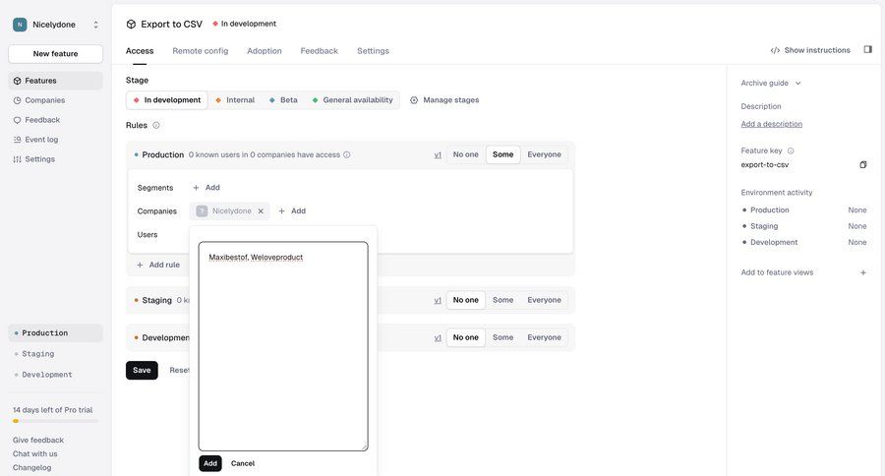Click the right sidebar panel toggle icon
This screenshot has width=885, height=476.
[x=867, y=50]
